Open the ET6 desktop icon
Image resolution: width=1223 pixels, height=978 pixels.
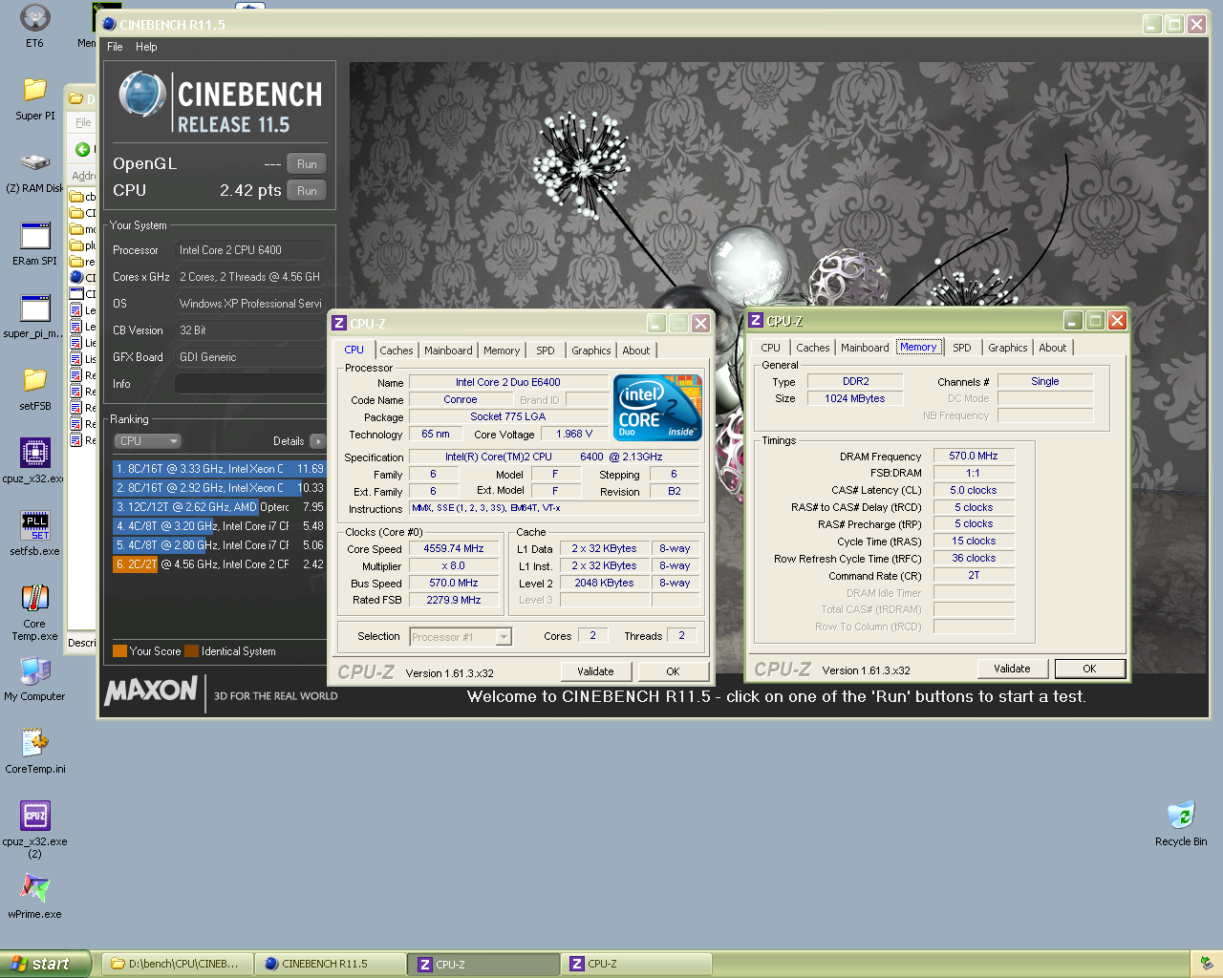point(34,17)
